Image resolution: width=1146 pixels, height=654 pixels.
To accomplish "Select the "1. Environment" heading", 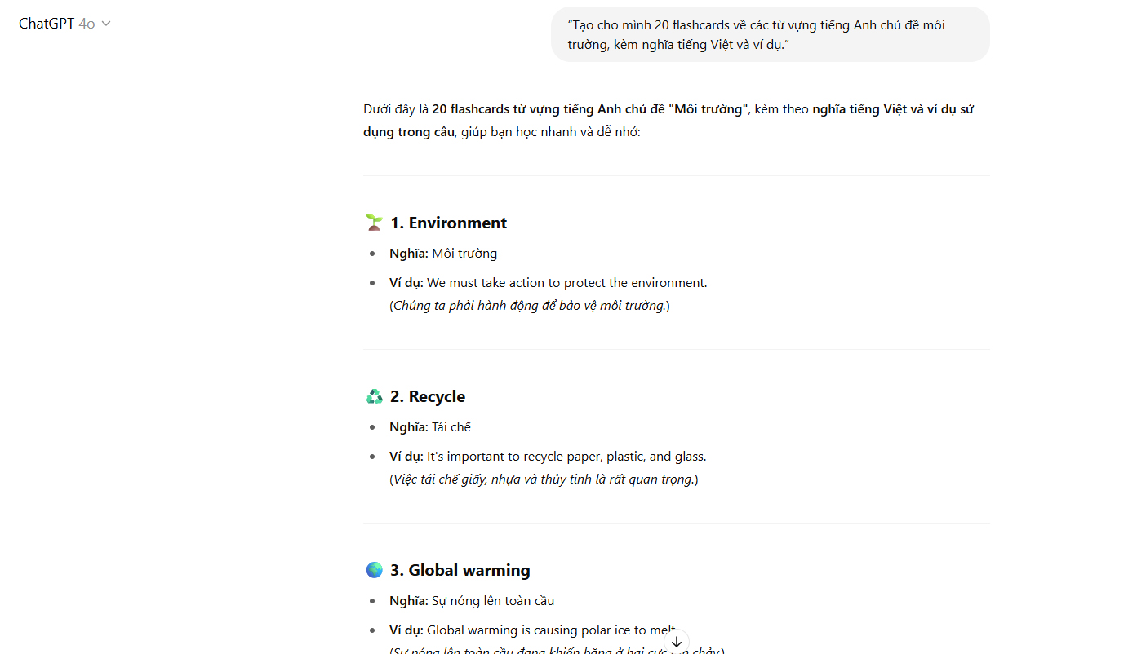I will 448,223.
